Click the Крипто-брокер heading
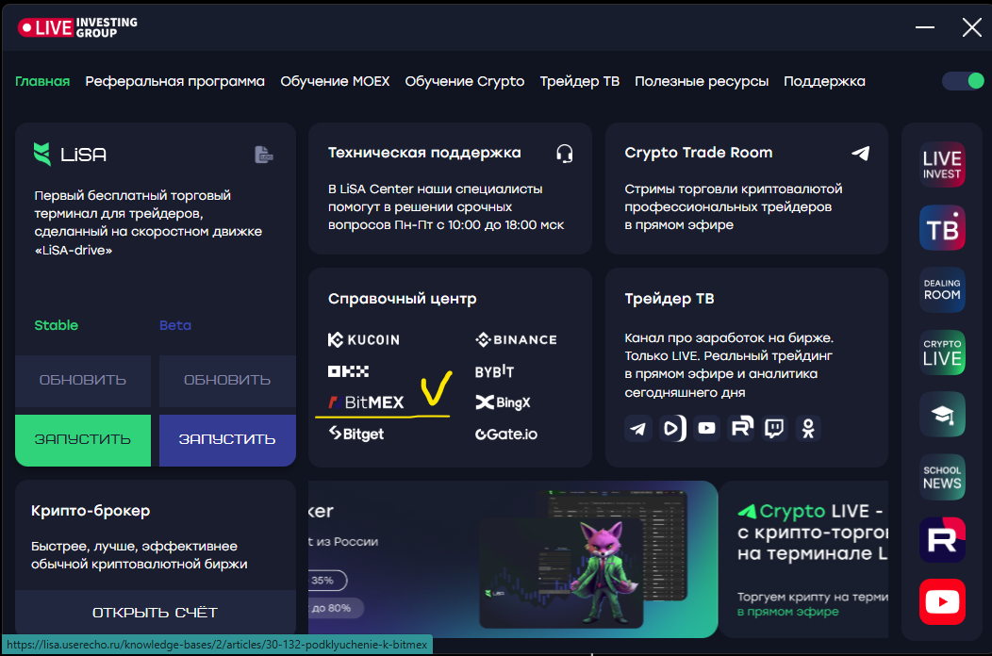Screen dimensions: 992x656 pyautogui.click(x=91, y=511)
